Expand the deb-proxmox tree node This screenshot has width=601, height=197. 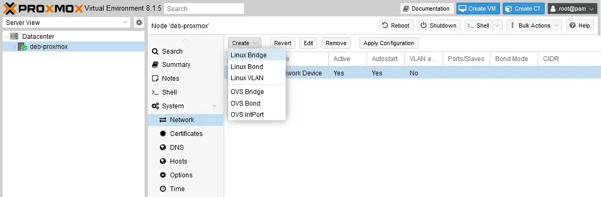[x=14, y=47]
